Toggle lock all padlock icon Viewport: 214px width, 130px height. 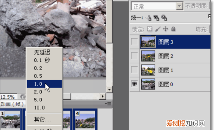173,29
